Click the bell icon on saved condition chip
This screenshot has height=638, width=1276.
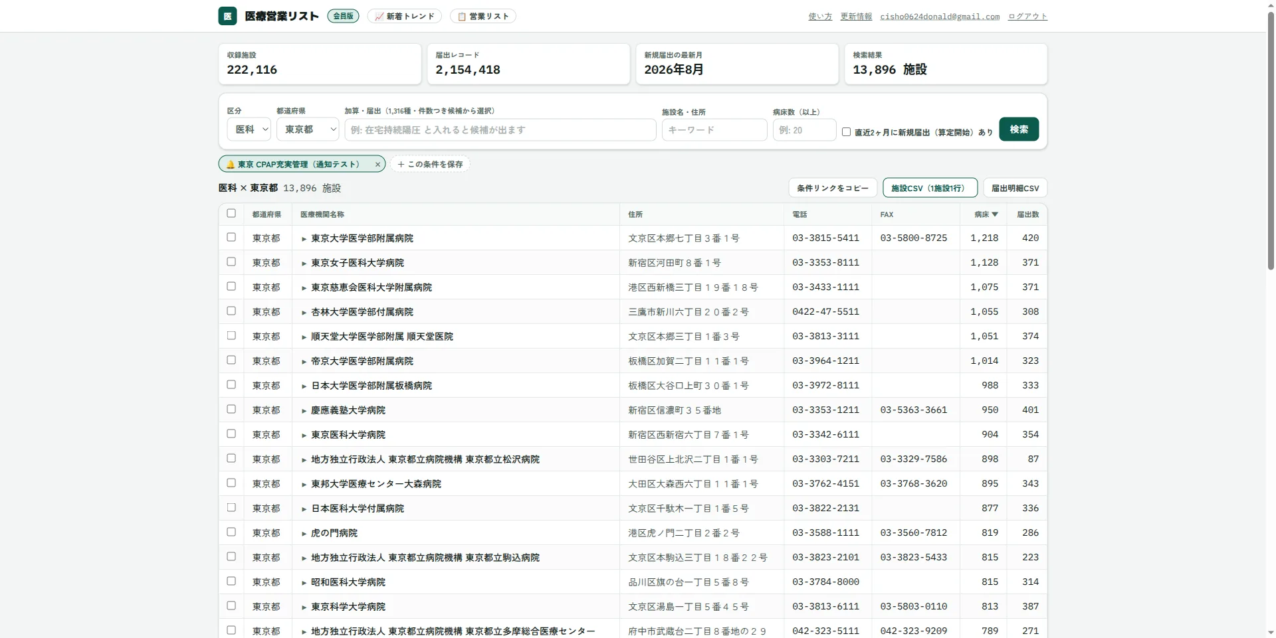tap(230, 164)
